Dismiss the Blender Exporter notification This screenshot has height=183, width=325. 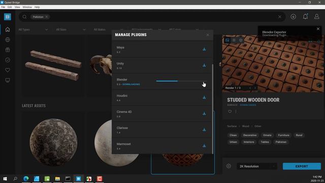pos(318,29)
